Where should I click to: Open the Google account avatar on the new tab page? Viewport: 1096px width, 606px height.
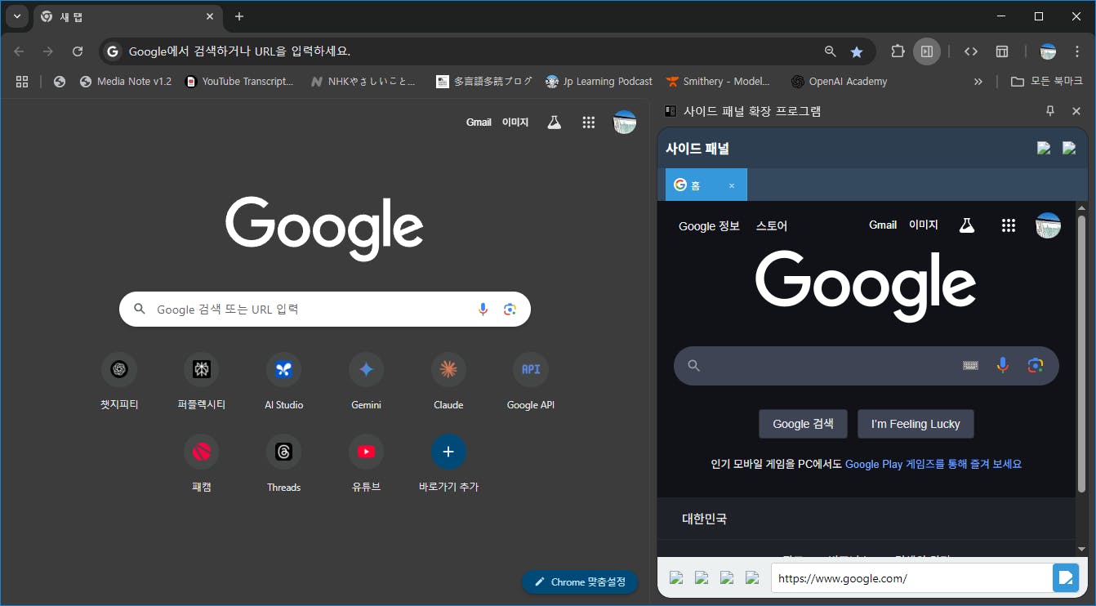point(625,123)
